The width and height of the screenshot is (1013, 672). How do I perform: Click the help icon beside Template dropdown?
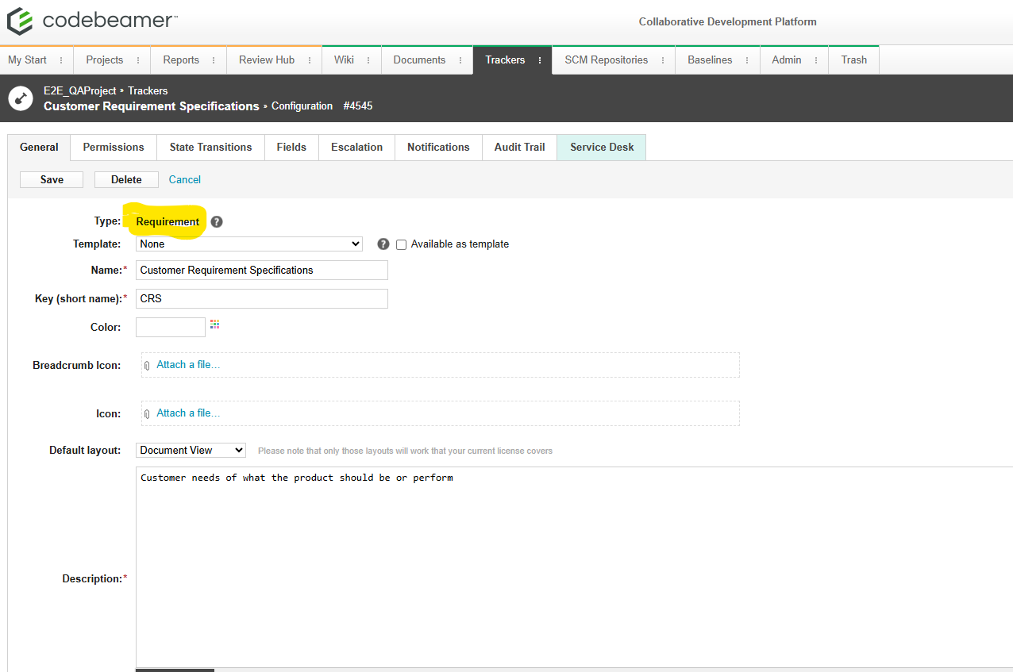[x=383, y=244]
